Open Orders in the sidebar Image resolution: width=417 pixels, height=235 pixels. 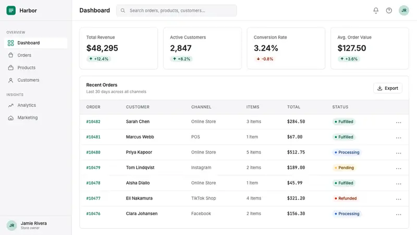35,55
